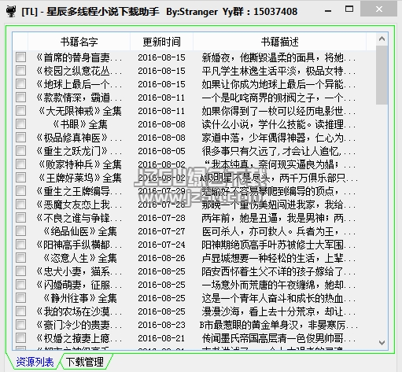402x372 pixels.
Task: Check the 《权婚之撩妻上瘾 box
Action: 20,338
